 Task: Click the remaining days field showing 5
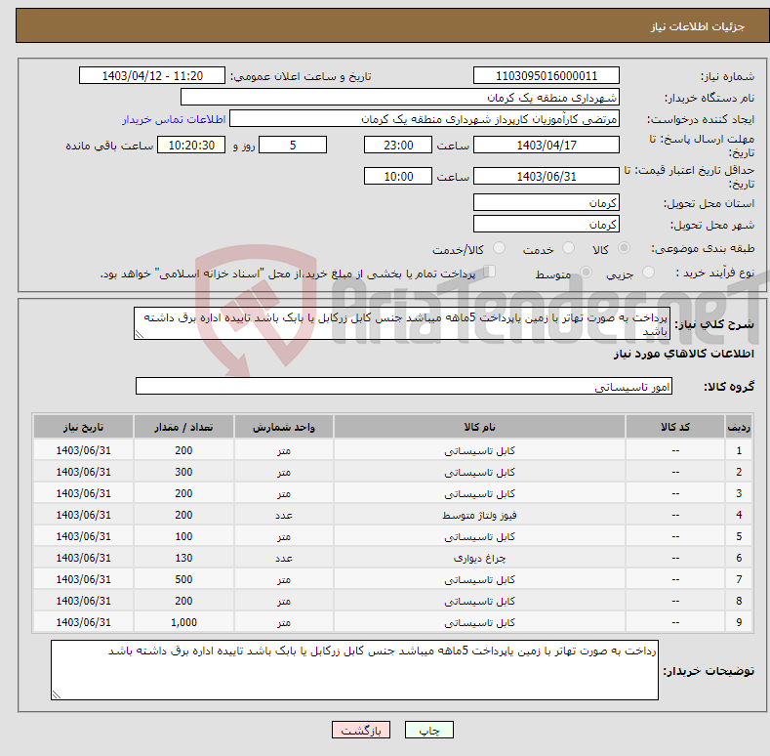tap(293, 145)
